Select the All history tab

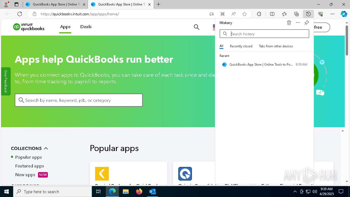tap(221, 46)
